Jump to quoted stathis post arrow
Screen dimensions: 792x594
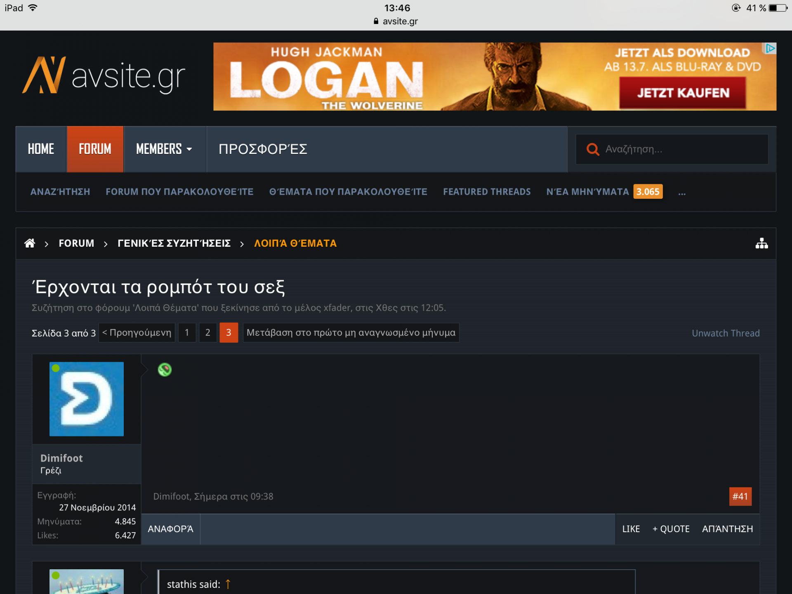228,584
